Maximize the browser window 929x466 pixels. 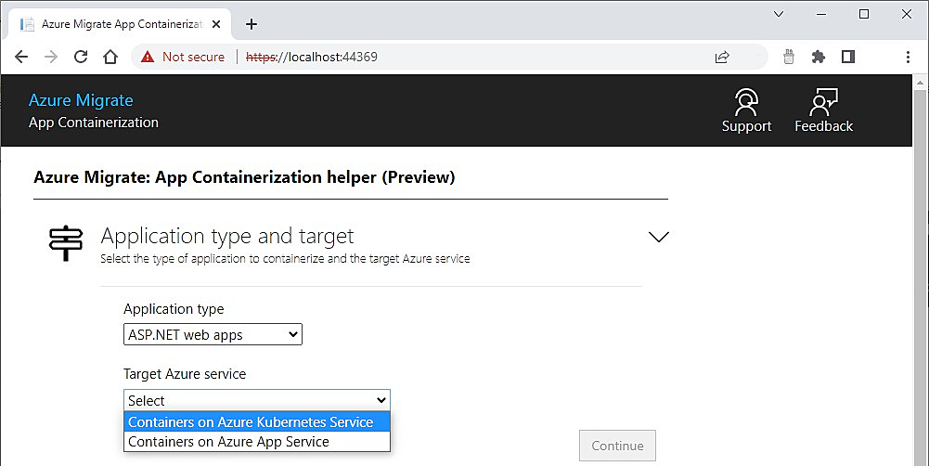[864, 14]
